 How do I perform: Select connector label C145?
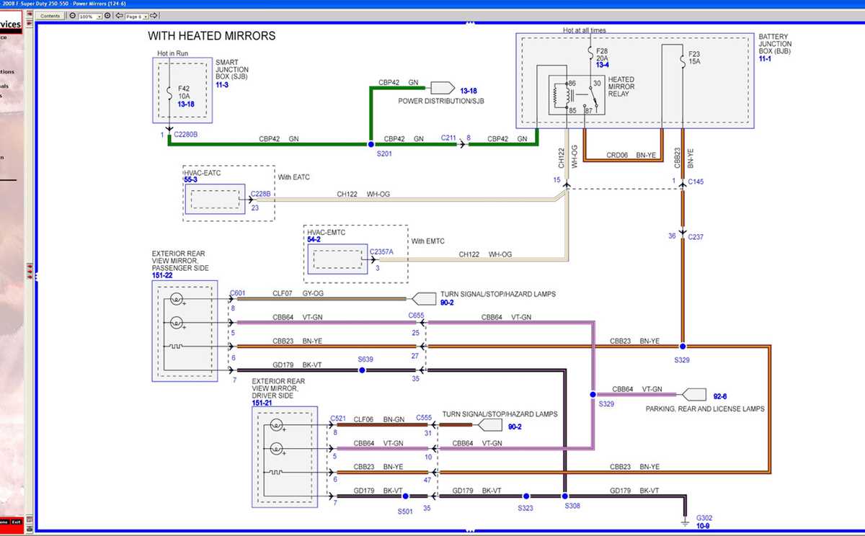click(x=696, y=182)
